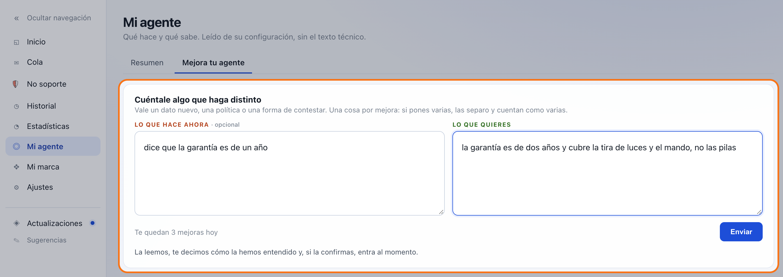Click the 'Cuéntale algo que haga distinto' heading

[198, 100]
